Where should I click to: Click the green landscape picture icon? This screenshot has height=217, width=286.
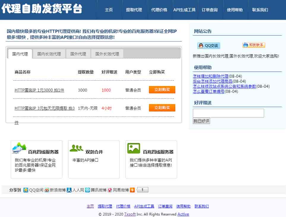(134, 148)
